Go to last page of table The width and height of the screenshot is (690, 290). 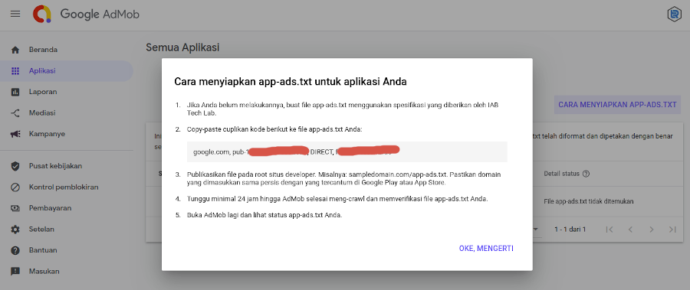[672, 230]
